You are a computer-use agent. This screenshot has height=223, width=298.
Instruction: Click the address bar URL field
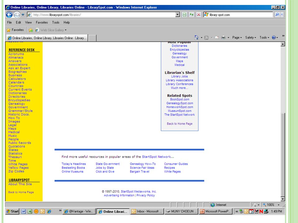coord(102,15)
